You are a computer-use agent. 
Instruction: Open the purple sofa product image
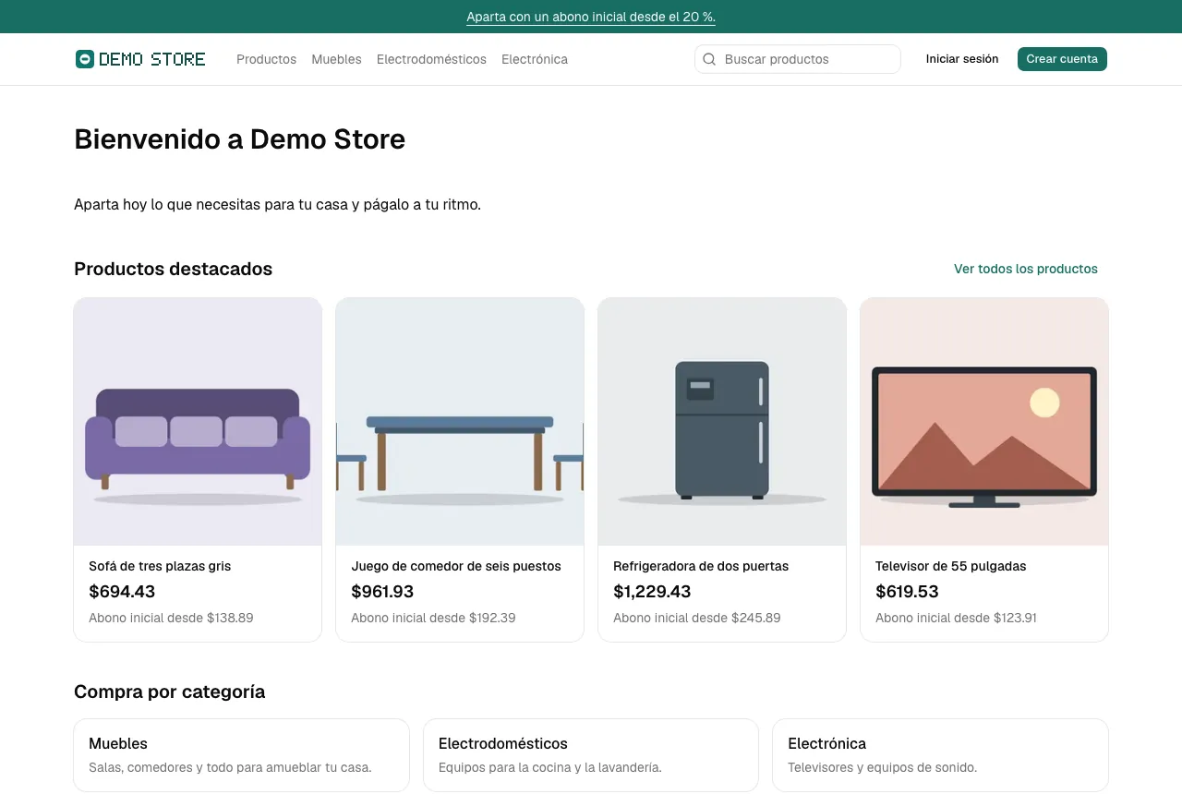198,421
